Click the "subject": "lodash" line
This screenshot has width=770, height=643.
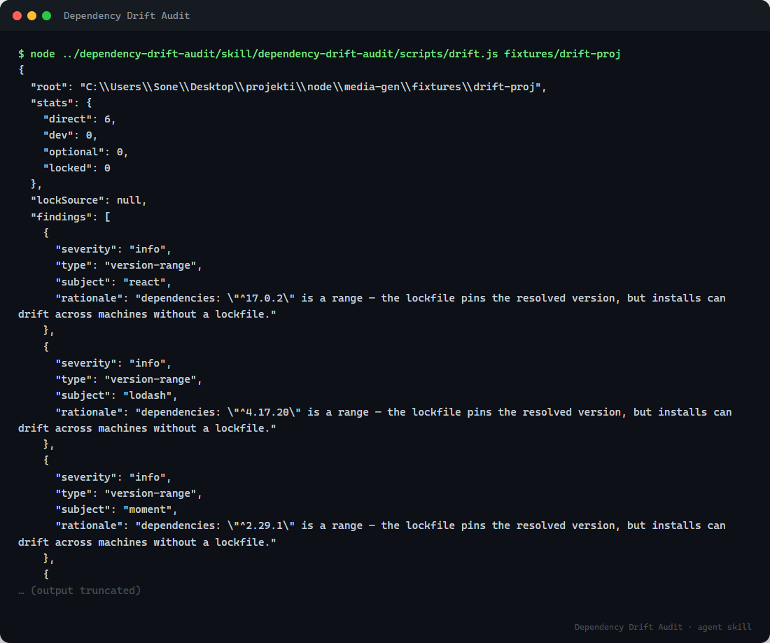pyautogui.click(x=116, y=395)
